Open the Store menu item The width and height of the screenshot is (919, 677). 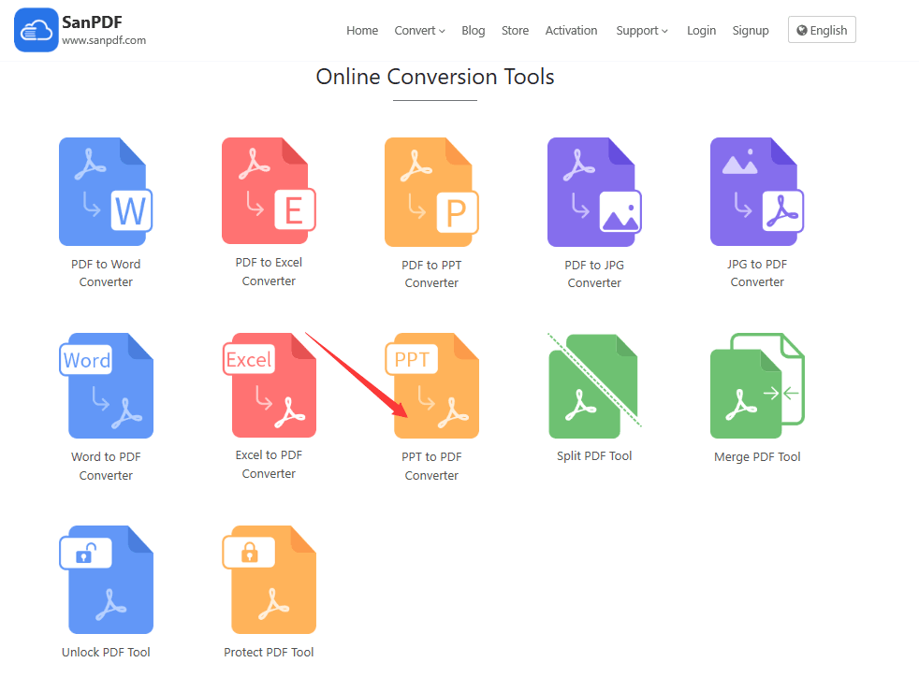tap(515, 31)
